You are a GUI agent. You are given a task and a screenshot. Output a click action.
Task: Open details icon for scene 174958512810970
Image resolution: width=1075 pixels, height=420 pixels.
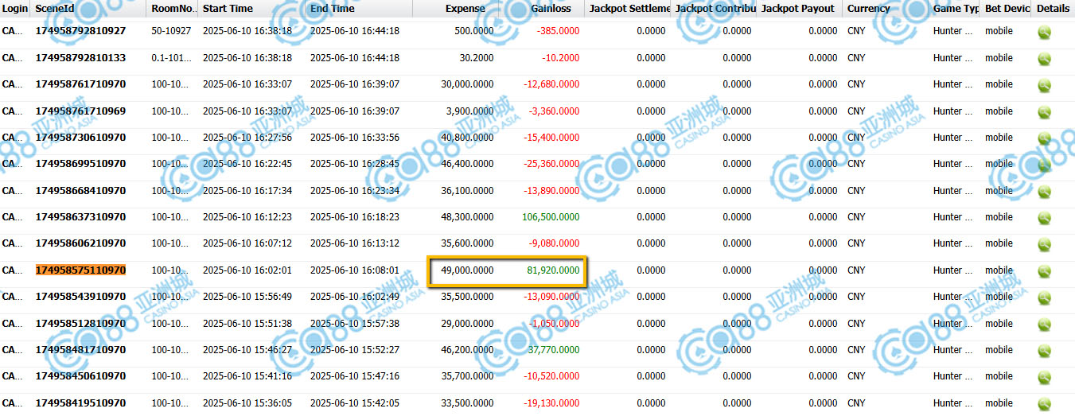click(x=1044, y=324)
